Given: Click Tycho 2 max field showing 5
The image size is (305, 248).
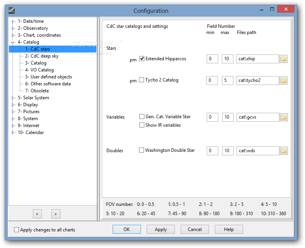Looking at the screenshot, I should point(227,80).
